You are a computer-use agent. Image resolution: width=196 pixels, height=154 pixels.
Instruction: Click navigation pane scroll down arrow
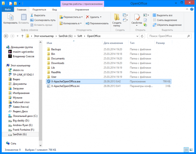pos(40,145)
